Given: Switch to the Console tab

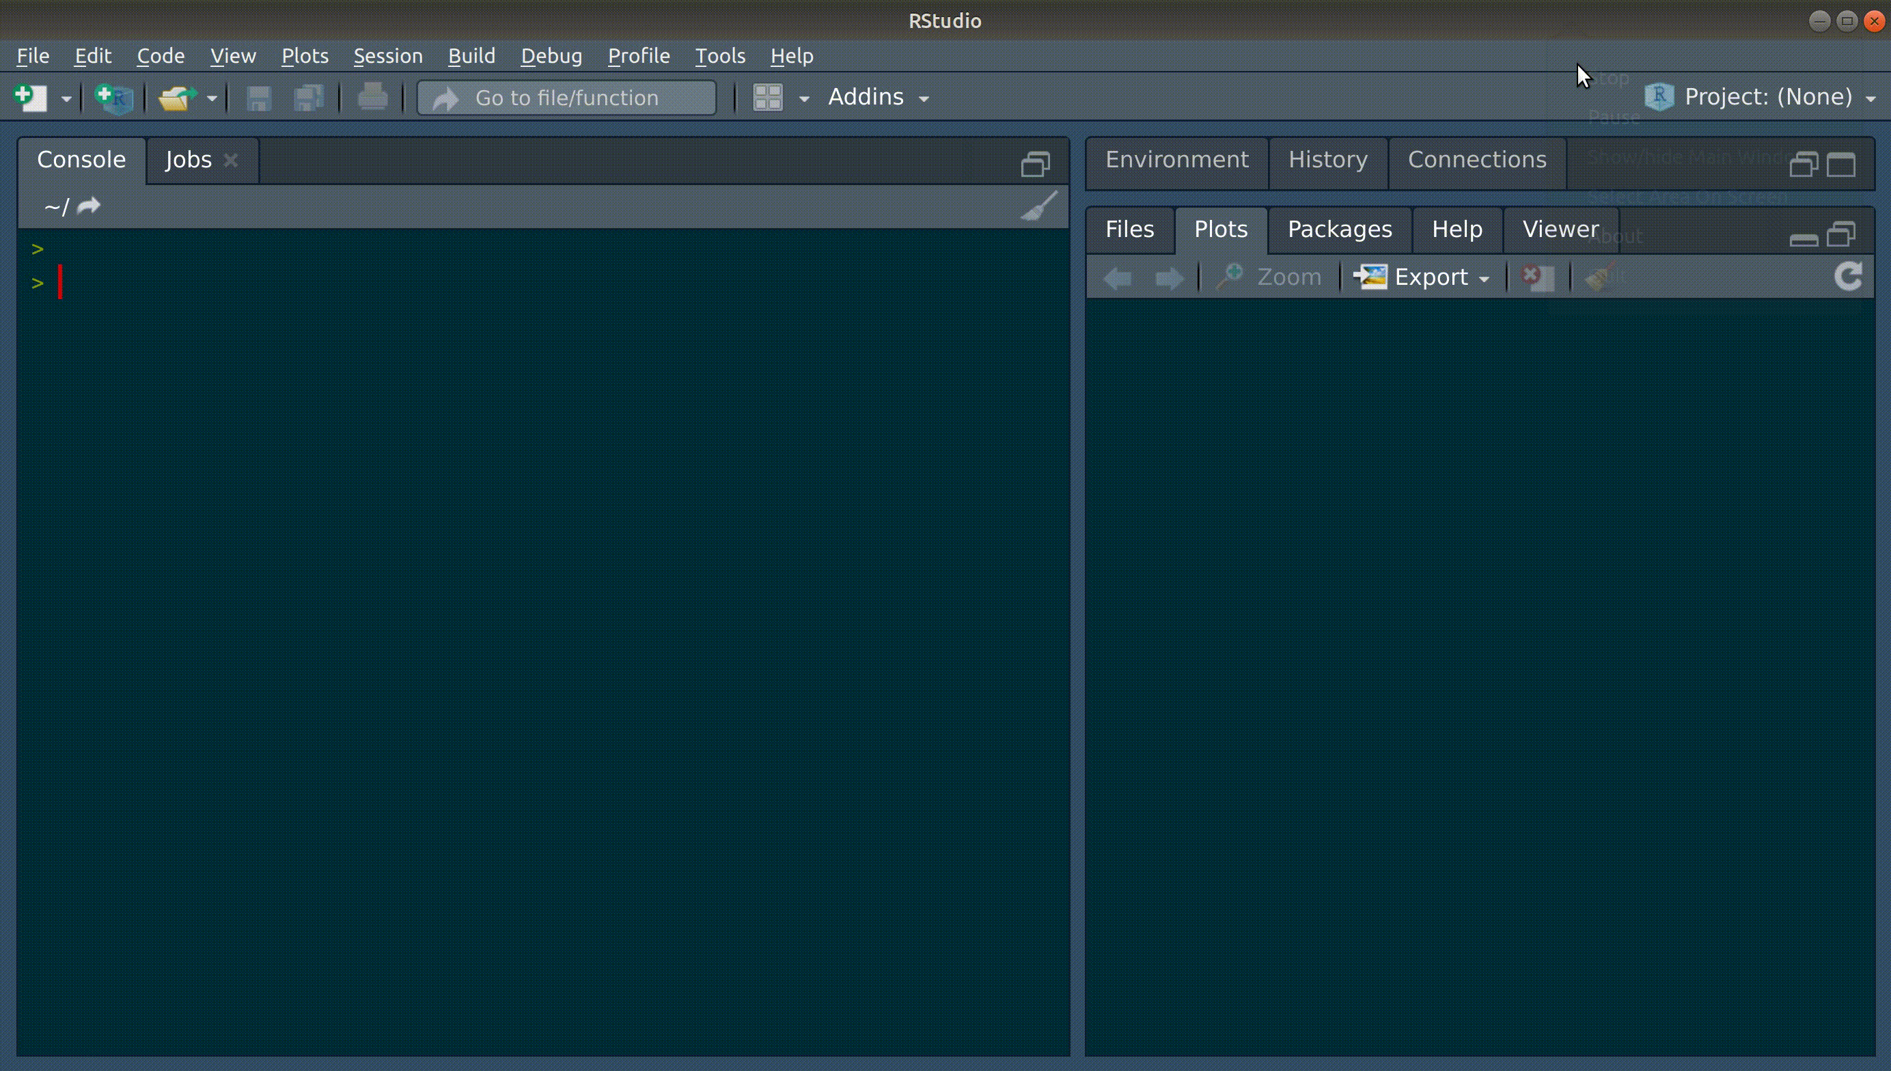Looking at the screenshot, I should click(82, 161).
